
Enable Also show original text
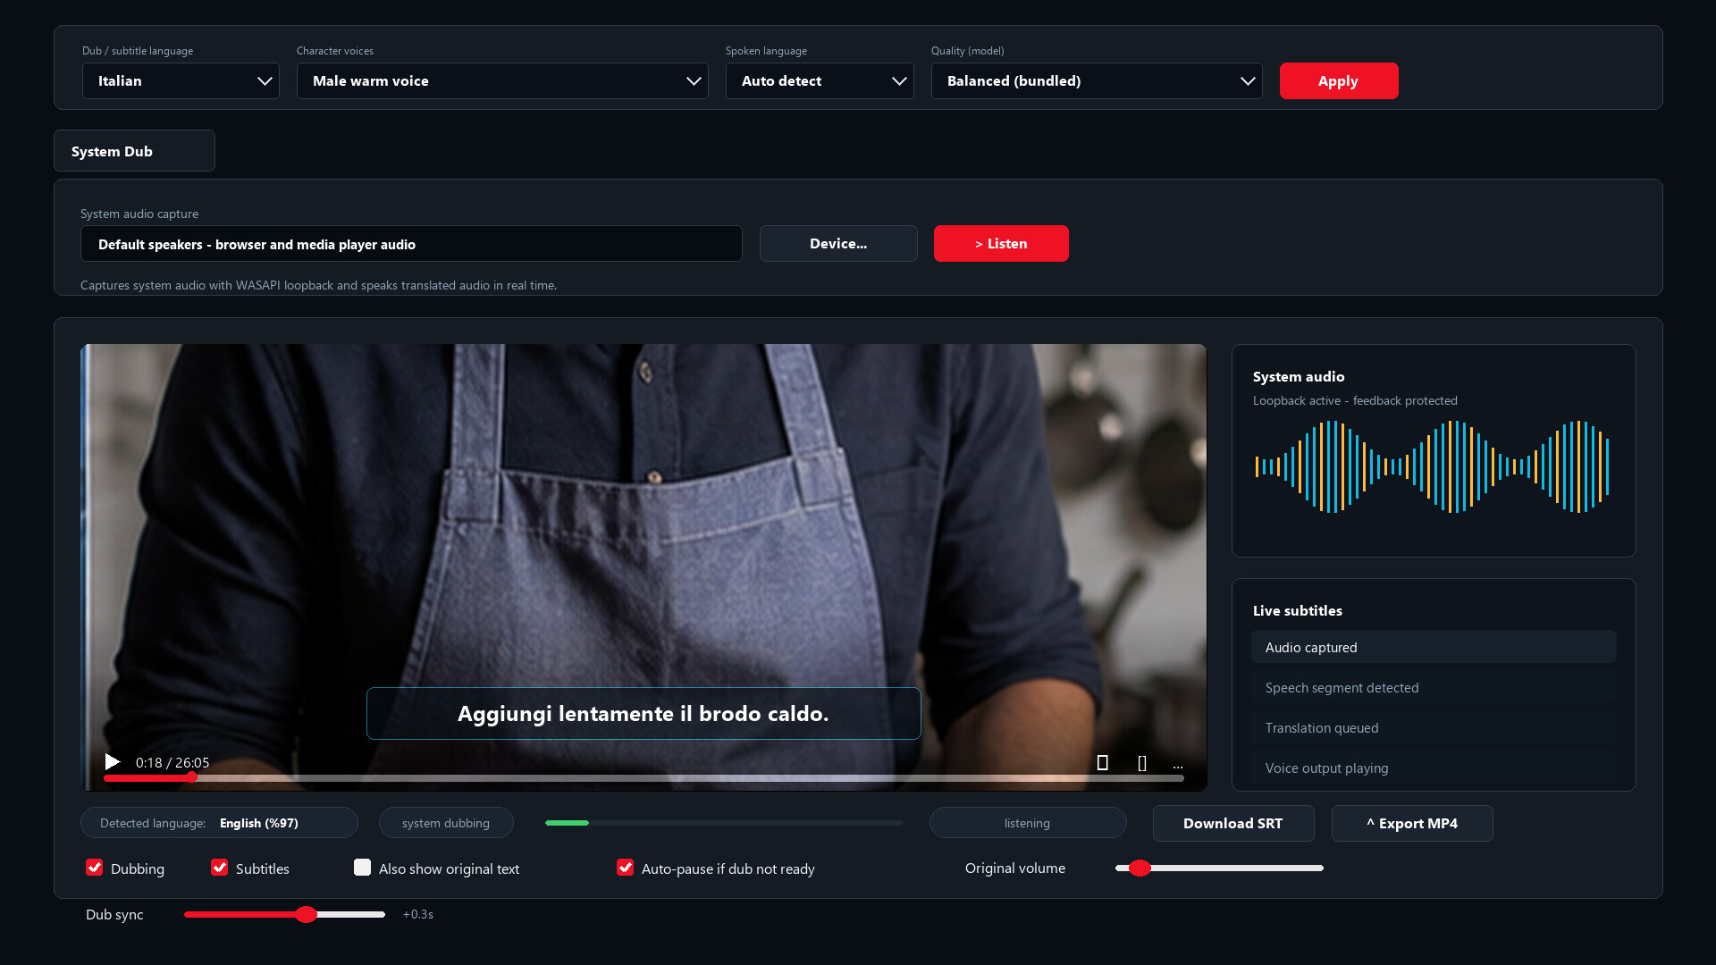(x=362, y=868)
